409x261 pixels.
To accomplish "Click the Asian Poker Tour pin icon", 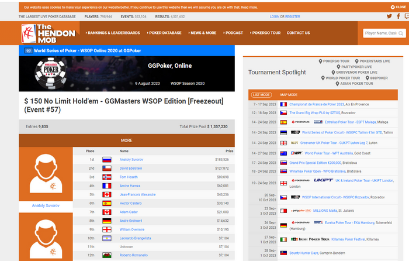I will (337, 84).
